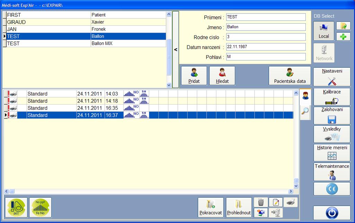This screenshot has width=355, height=223.
Task: Select test at 14:03
Action: click(x=148, y=94)
